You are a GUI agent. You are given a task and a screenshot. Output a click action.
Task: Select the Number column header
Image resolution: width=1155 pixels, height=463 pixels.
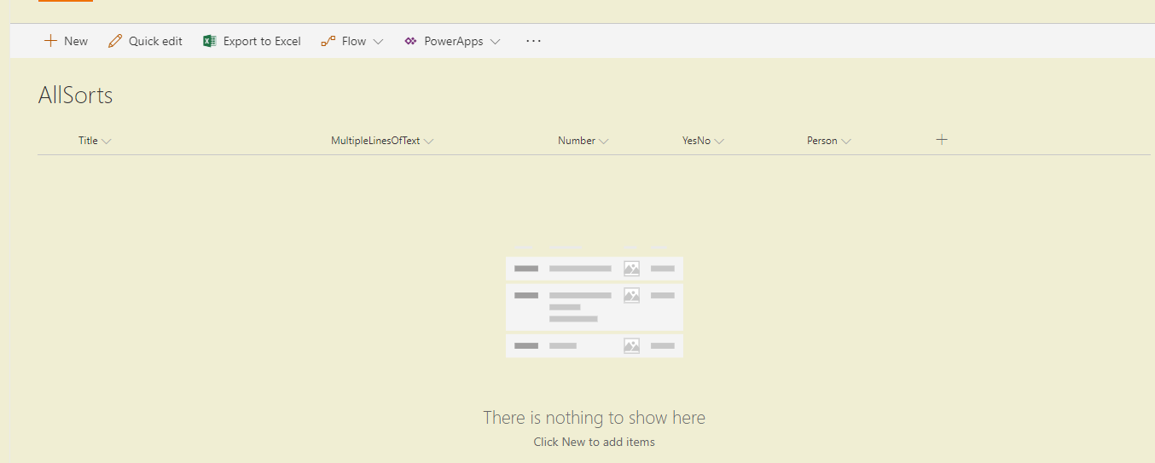point(577,141)
